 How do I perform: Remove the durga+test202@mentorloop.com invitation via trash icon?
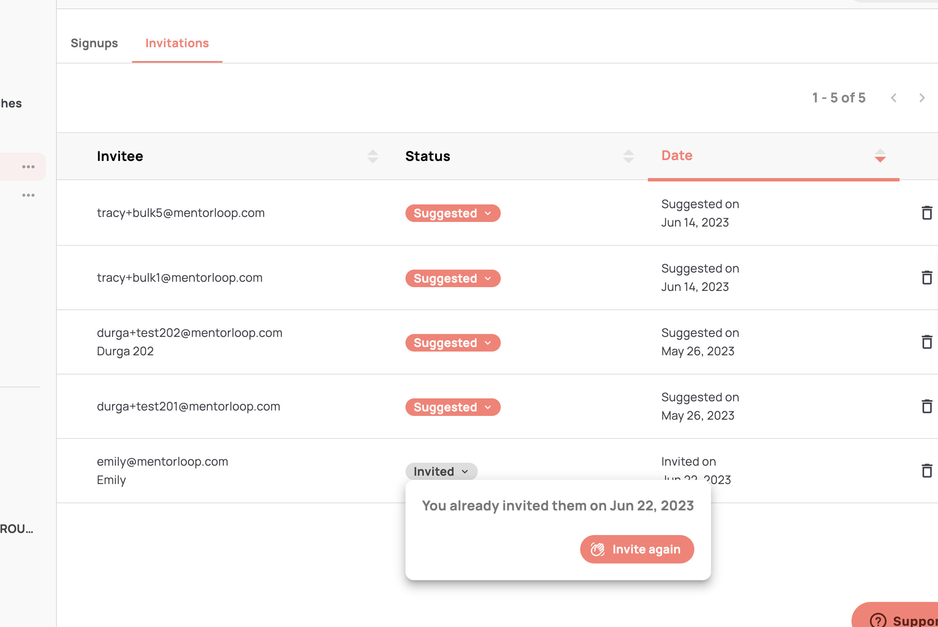[x=927, y=342]
